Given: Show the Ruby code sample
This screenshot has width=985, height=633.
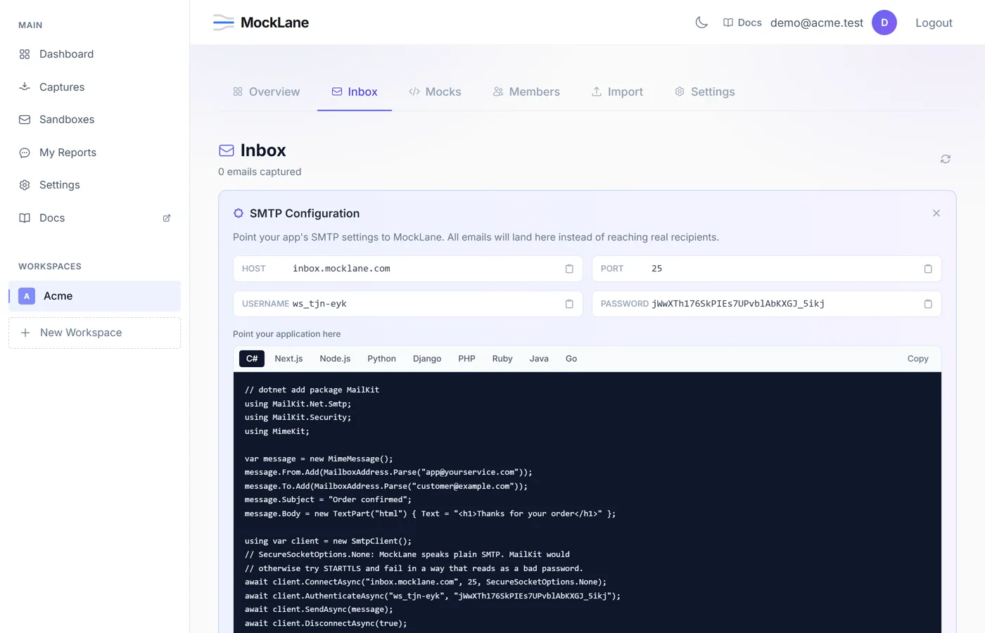Looking at the screenshot, I should click(x=502, y=359).
